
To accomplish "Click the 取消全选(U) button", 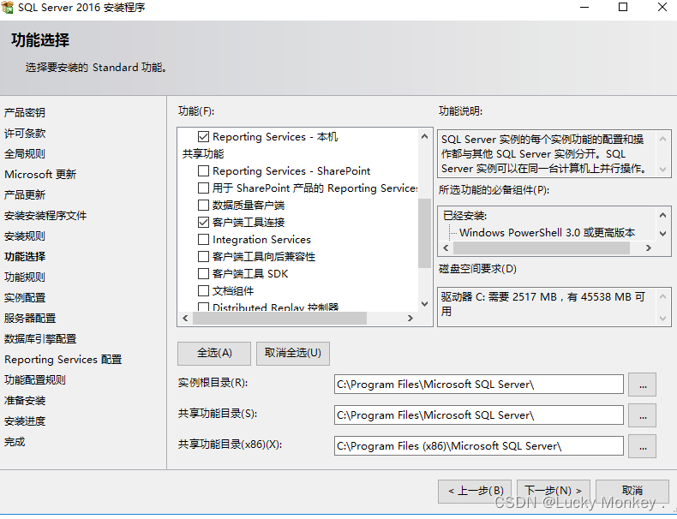I will (293, 354).
